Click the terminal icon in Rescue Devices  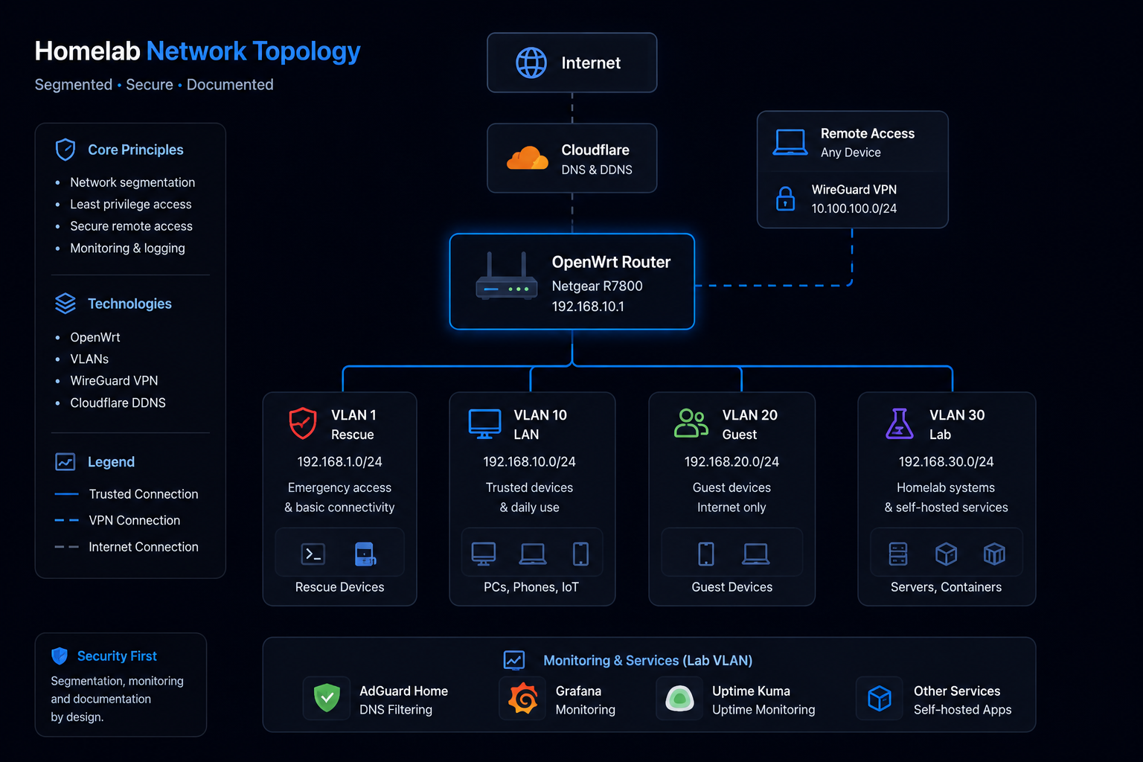[313, 554]
